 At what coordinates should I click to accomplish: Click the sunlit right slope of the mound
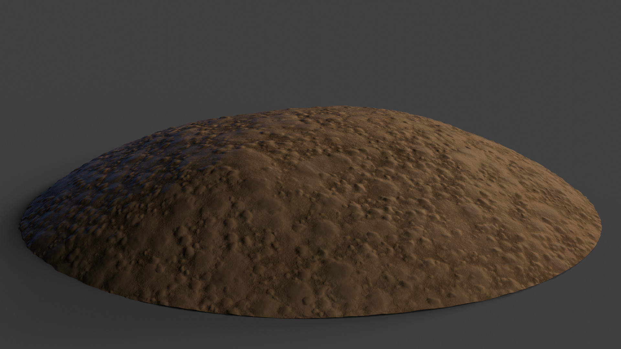485,200
